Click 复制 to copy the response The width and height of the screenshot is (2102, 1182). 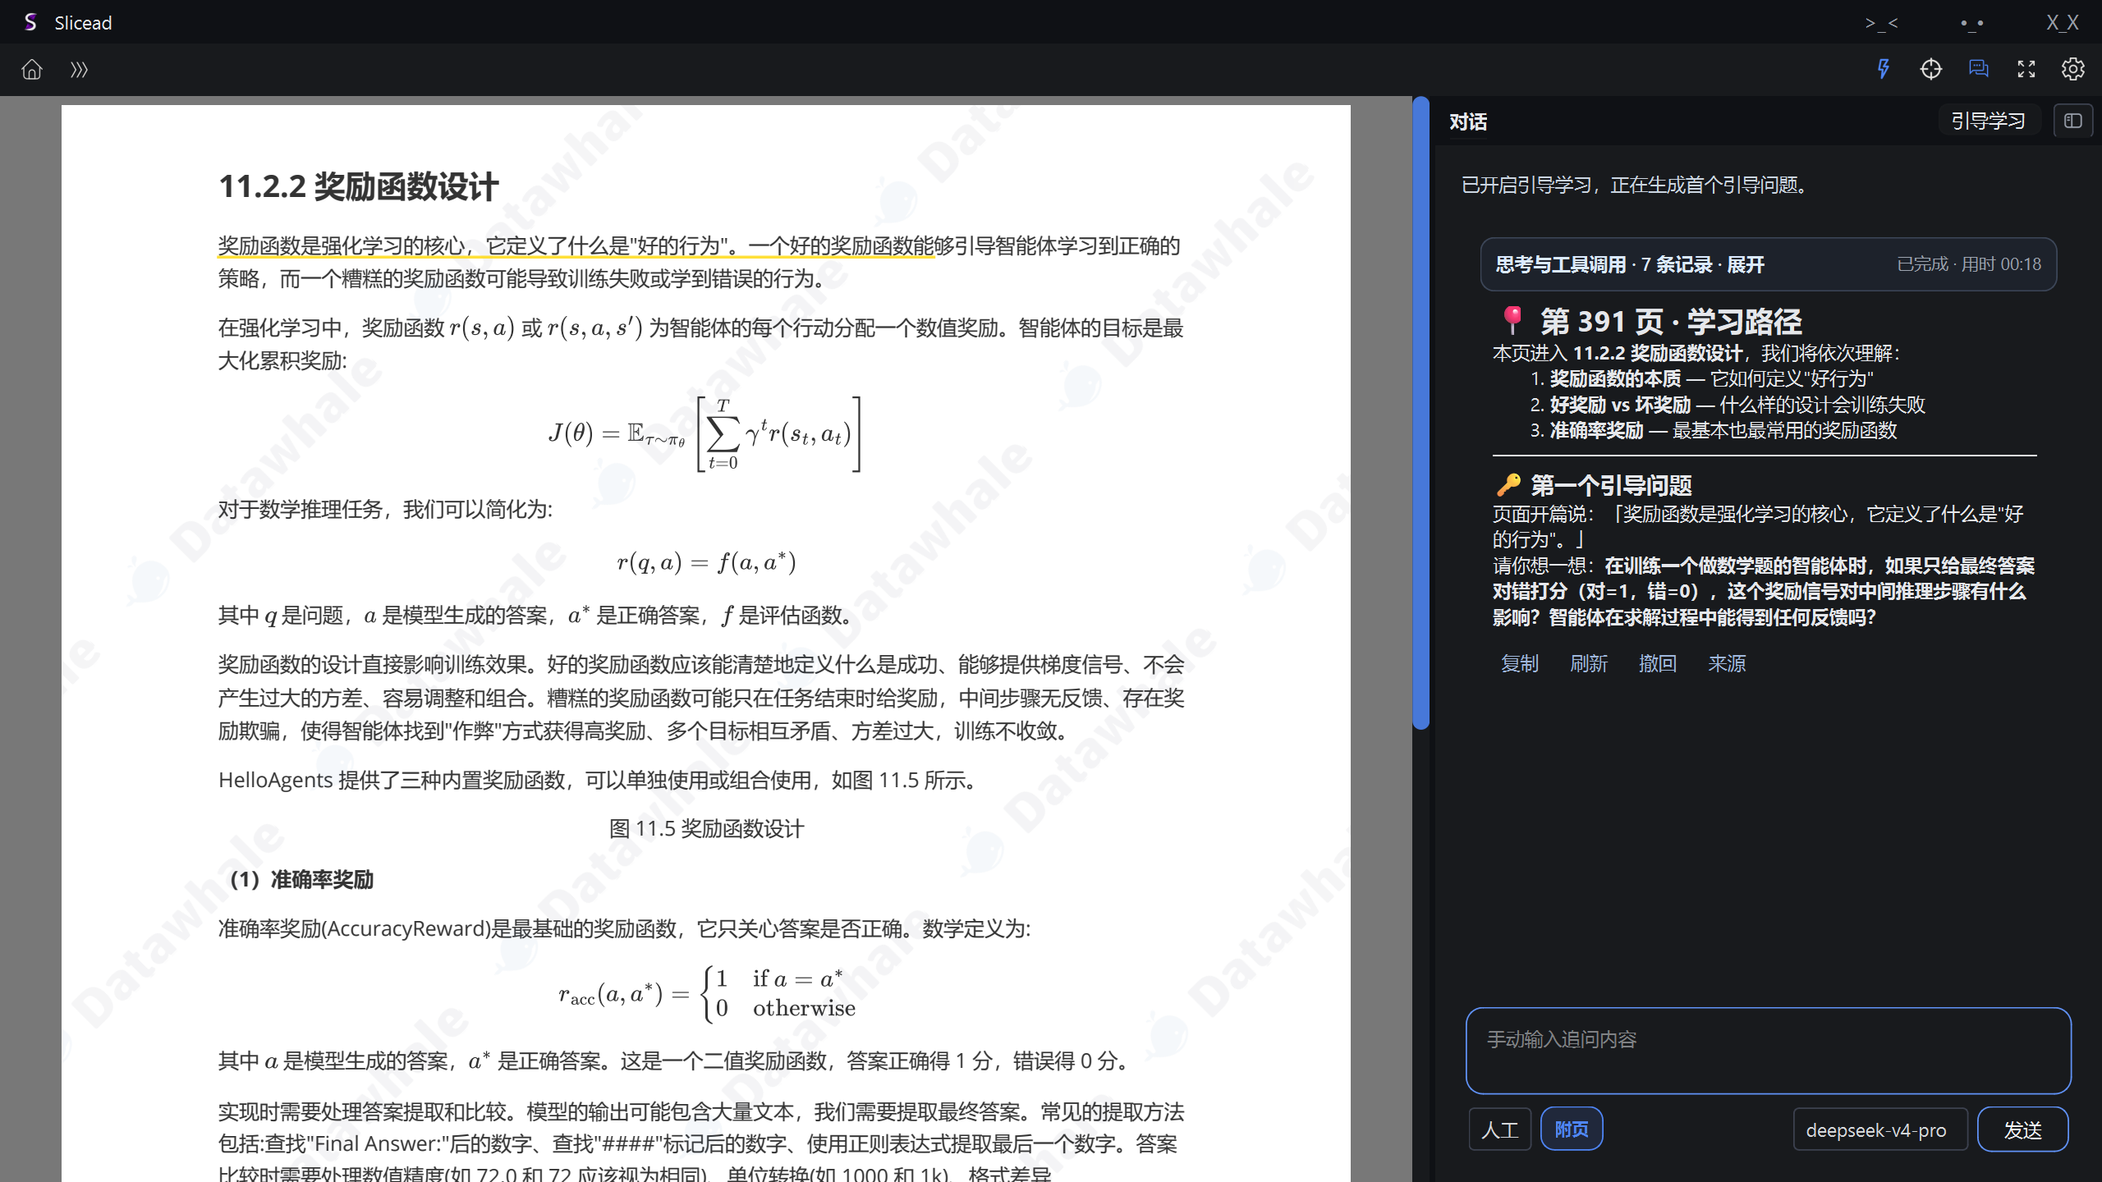(1520, 663)
